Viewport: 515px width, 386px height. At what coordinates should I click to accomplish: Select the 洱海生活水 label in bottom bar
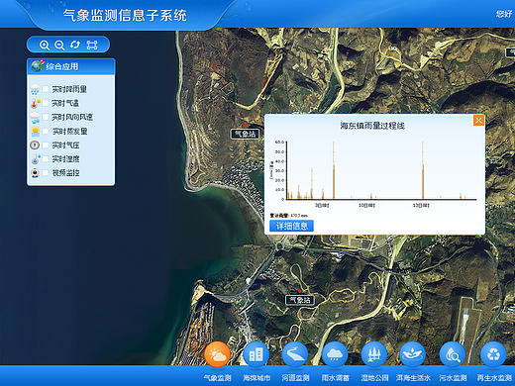coord(413,378)
